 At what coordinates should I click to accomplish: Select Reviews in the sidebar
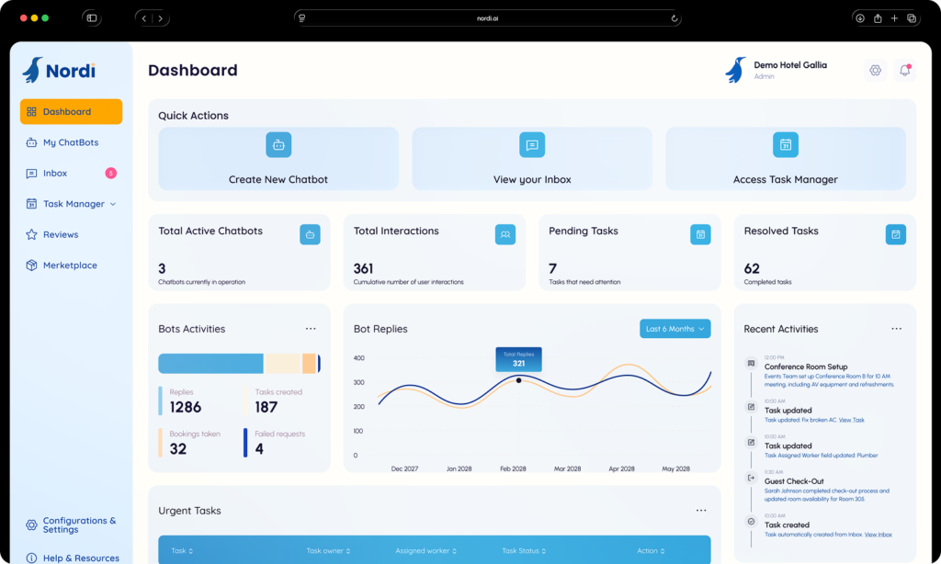click(x=61, y=234)
